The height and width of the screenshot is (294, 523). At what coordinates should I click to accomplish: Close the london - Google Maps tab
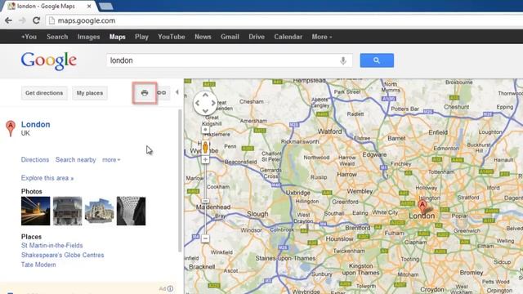(x=89, y=7)
